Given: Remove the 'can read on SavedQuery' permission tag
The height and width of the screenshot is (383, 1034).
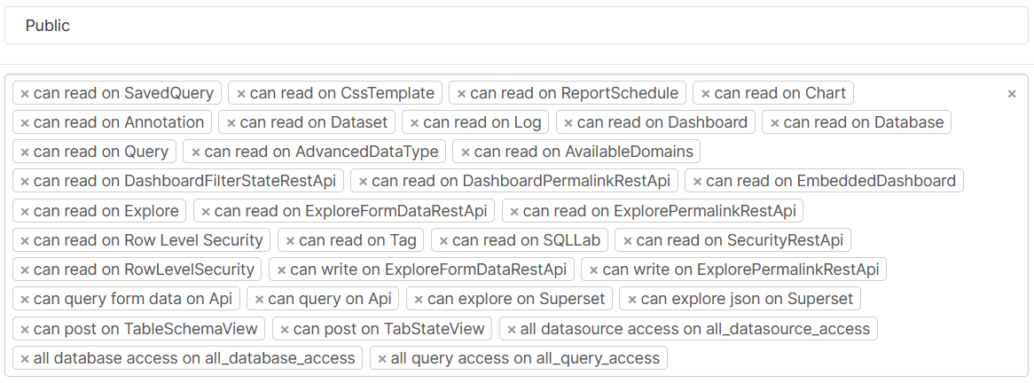Looking at the screenshot, I should (x=25, y=93).
